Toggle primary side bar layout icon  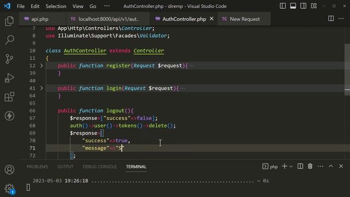(x=283, y=6)
